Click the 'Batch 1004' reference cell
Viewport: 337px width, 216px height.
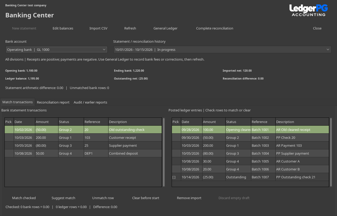point(263,153)
